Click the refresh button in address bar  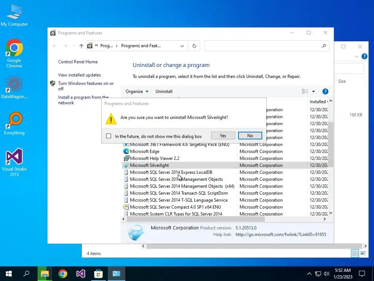[x=194, y=46]
